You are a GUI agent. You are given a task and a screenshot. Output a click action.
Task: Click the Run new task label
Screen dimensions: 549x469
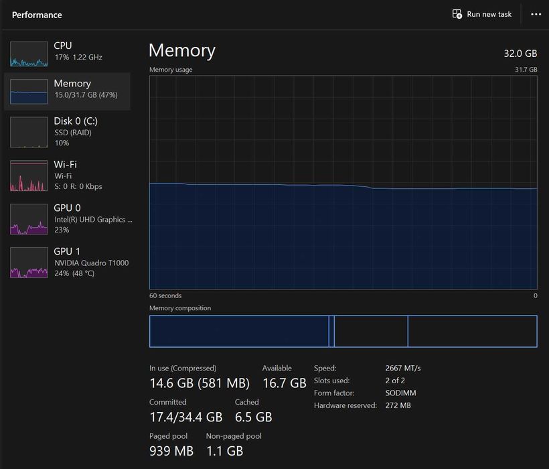[x=489, y=14]
